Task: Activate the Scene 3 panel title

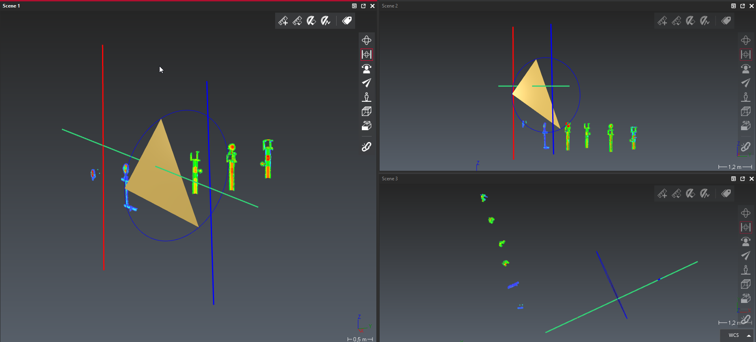Action: pyautogui.click(x=389, y=179)
